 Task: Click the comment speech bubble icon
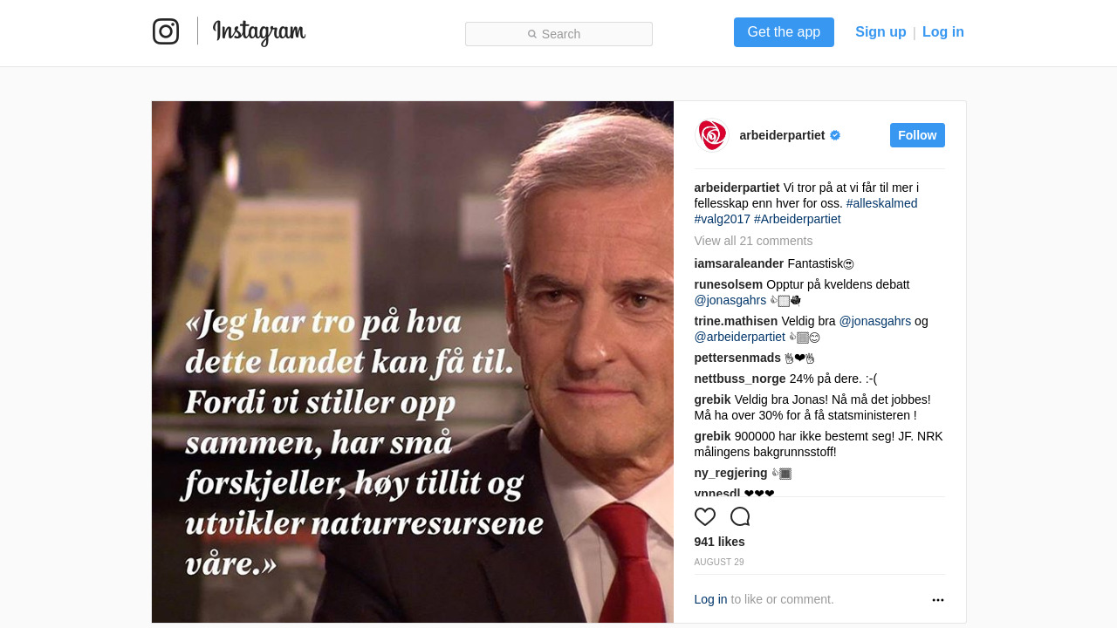point(740,516)
